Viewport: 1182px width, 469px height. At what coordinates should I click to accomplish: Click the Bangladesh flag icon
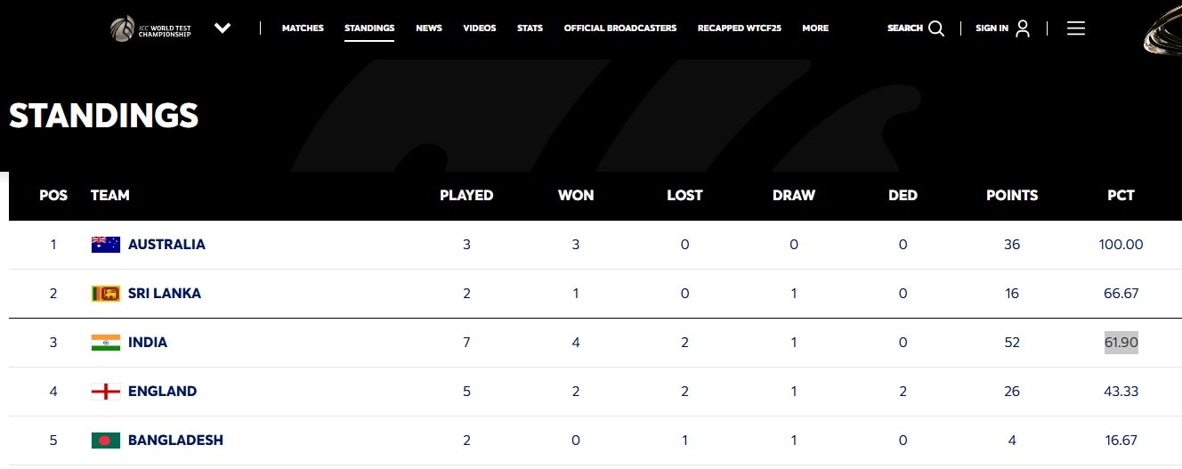(106, 441)
